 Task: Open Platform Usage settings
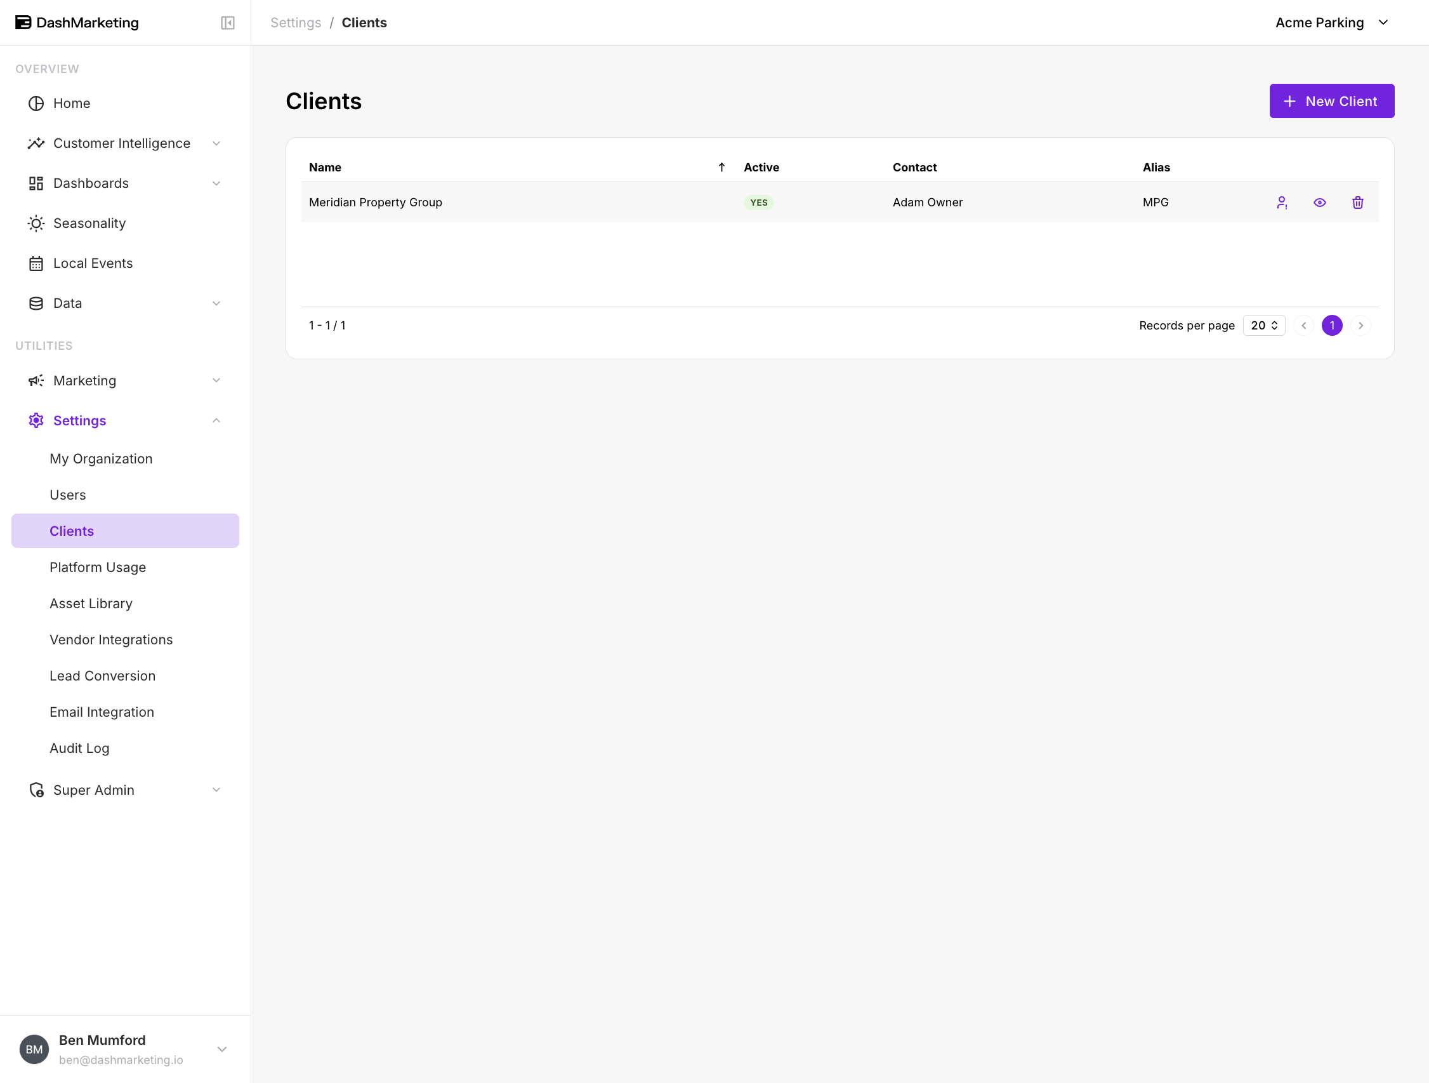tap(126, 568)
